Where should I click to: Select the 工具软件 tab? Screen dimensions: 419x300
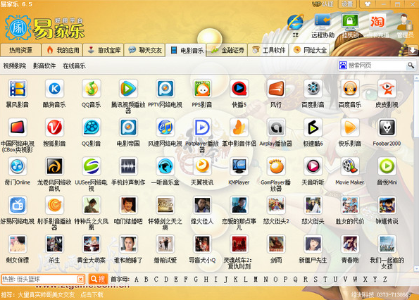[268, 50]
